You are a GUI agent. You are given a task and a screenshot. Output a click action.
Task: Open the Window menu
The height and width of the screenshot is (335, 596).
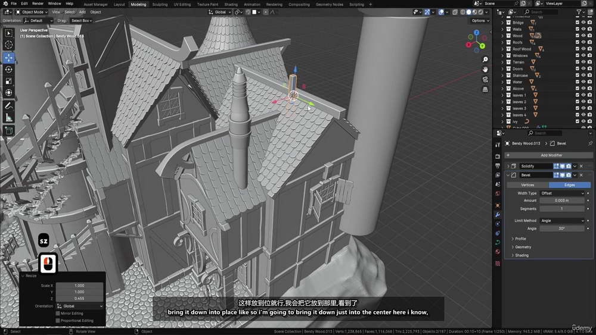click(x=54, y=4)
